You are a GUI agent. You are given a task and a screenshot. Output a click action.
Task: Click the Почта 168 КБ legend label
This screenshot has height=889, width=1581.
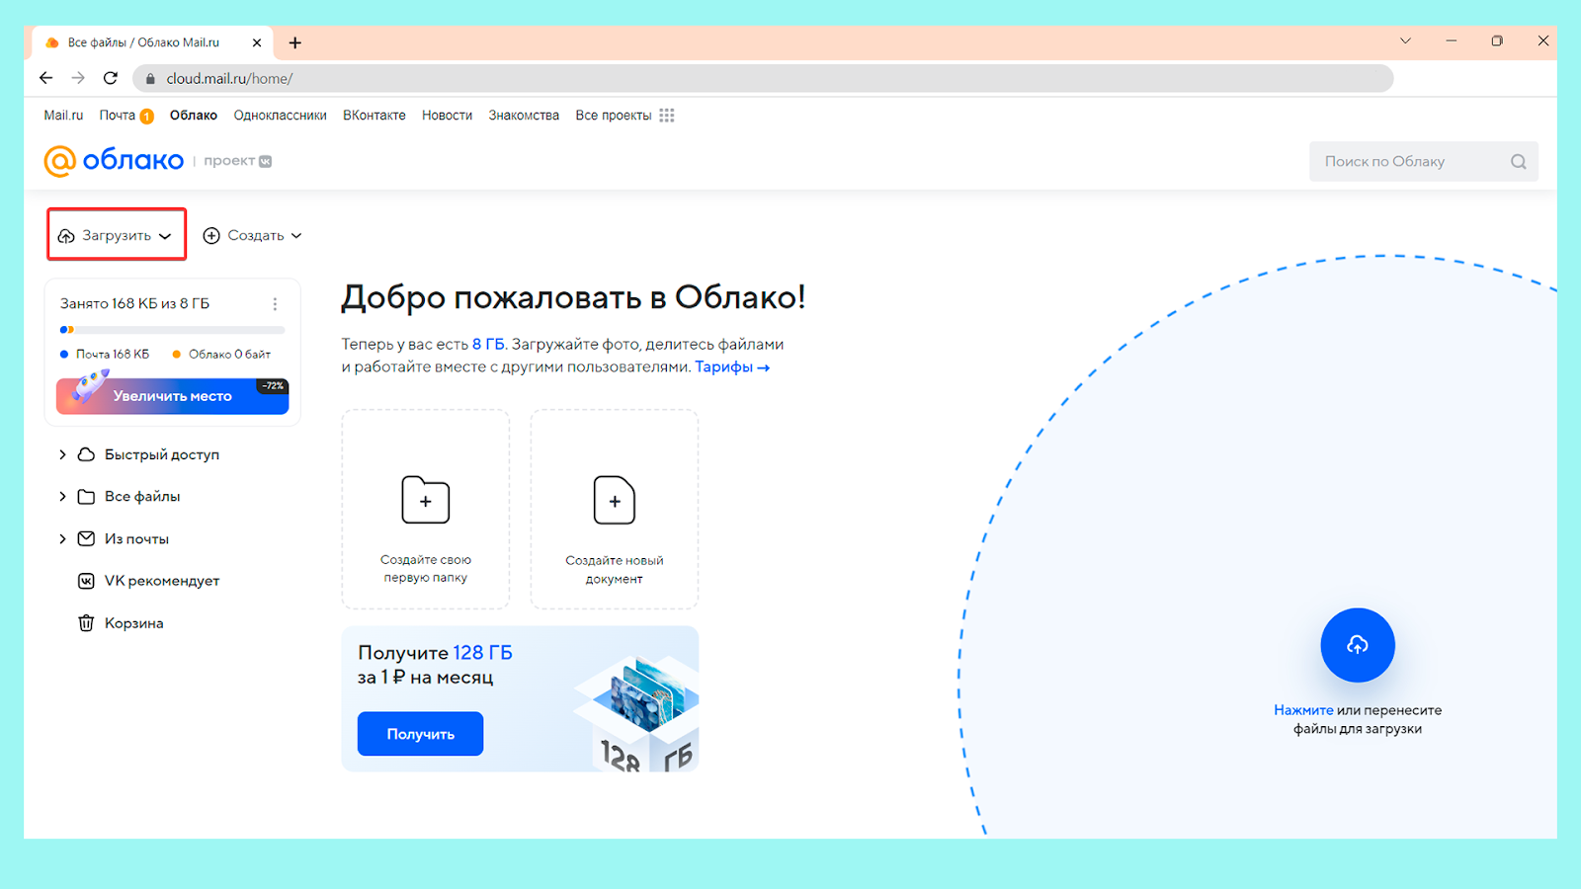[113, 354]
